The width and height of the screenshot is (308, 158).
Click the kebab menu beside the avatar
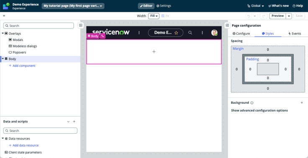202,33
